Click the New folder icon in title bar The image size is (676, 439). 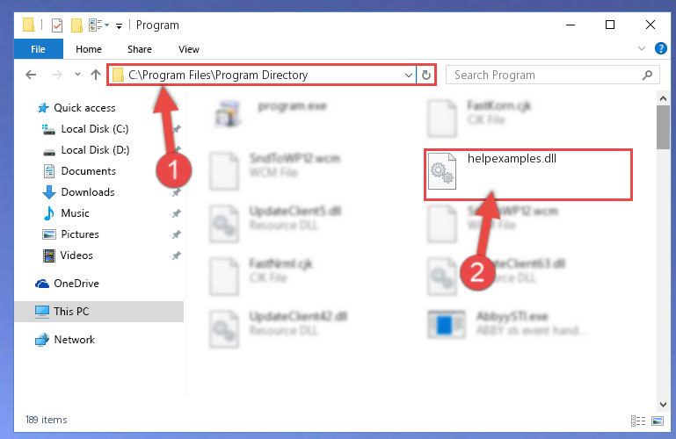point(76,25)
